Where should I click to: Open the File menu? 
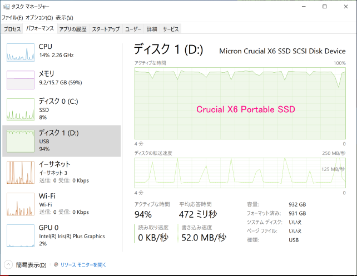[x=12, y=18]
